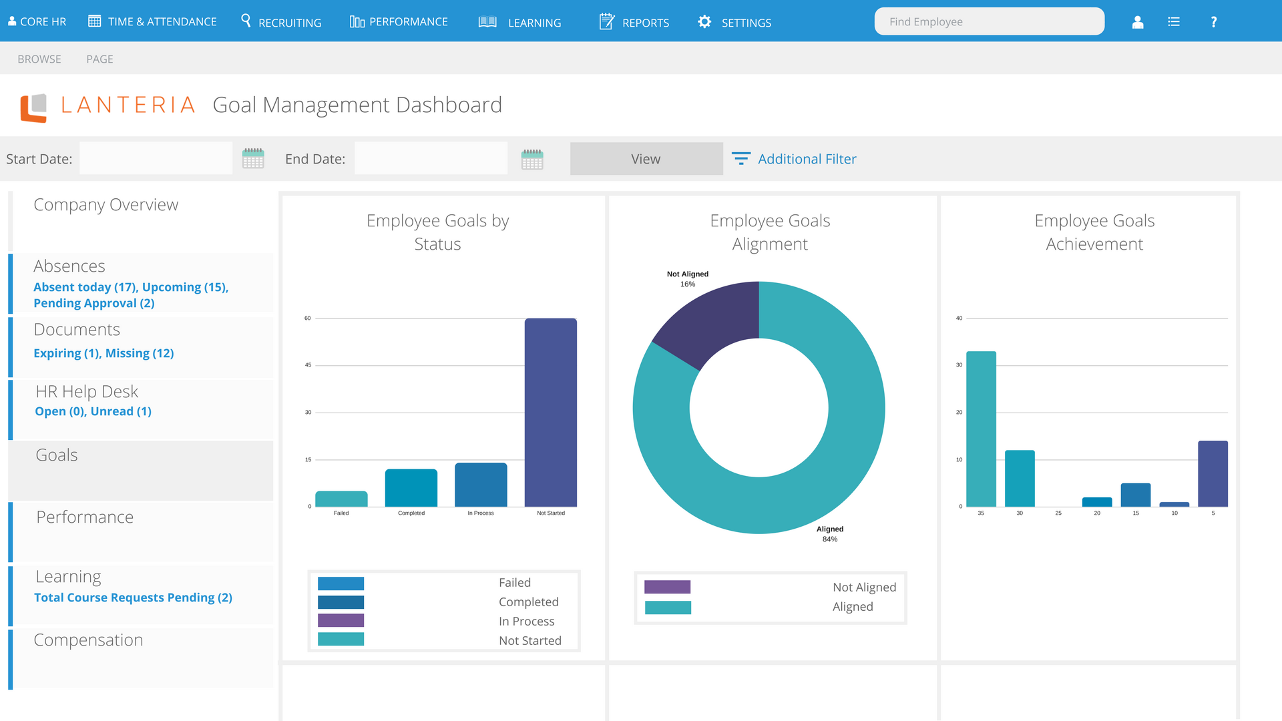Open the Performance menu
This screenshot has height=721, width=1282.
(x=399, y=22)
